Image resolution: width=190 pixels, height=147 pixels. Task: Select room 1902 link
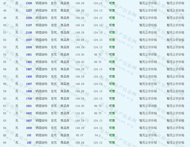[29, 62]
